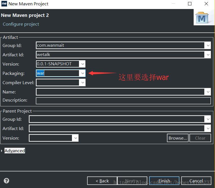Click the 'Compiler Level:' label

point(18,83)
